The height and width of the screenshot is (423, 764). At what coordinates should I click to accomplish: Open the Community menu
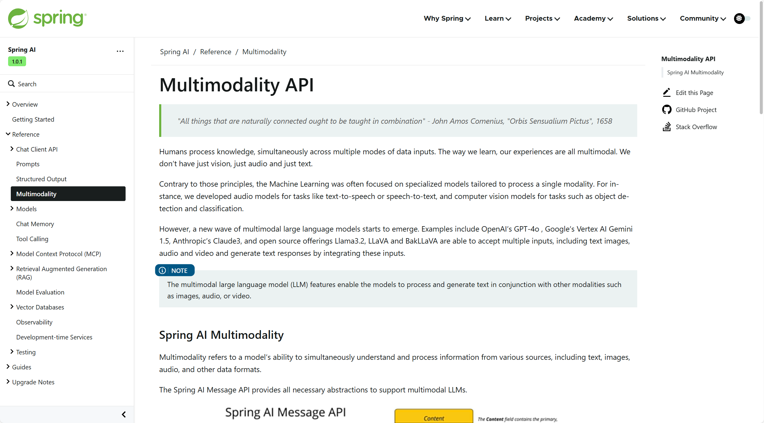coord(703,19)
